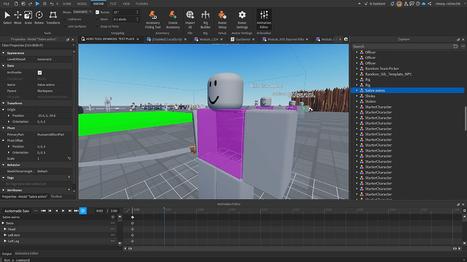Expand Sabre anims in Explorer

coord(357,91)
